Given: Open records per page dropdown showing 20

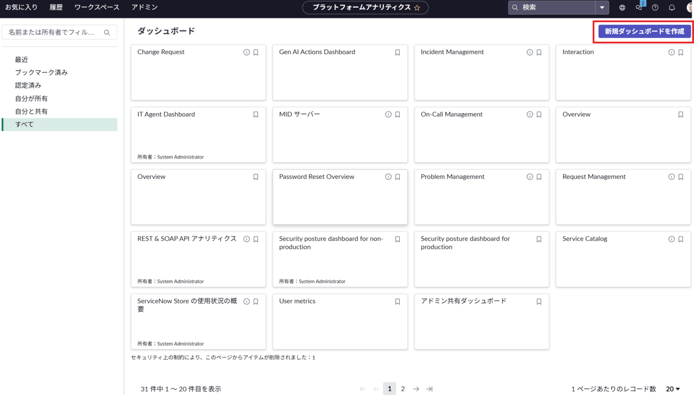Looking at the screenshot, I should (672, 389).
